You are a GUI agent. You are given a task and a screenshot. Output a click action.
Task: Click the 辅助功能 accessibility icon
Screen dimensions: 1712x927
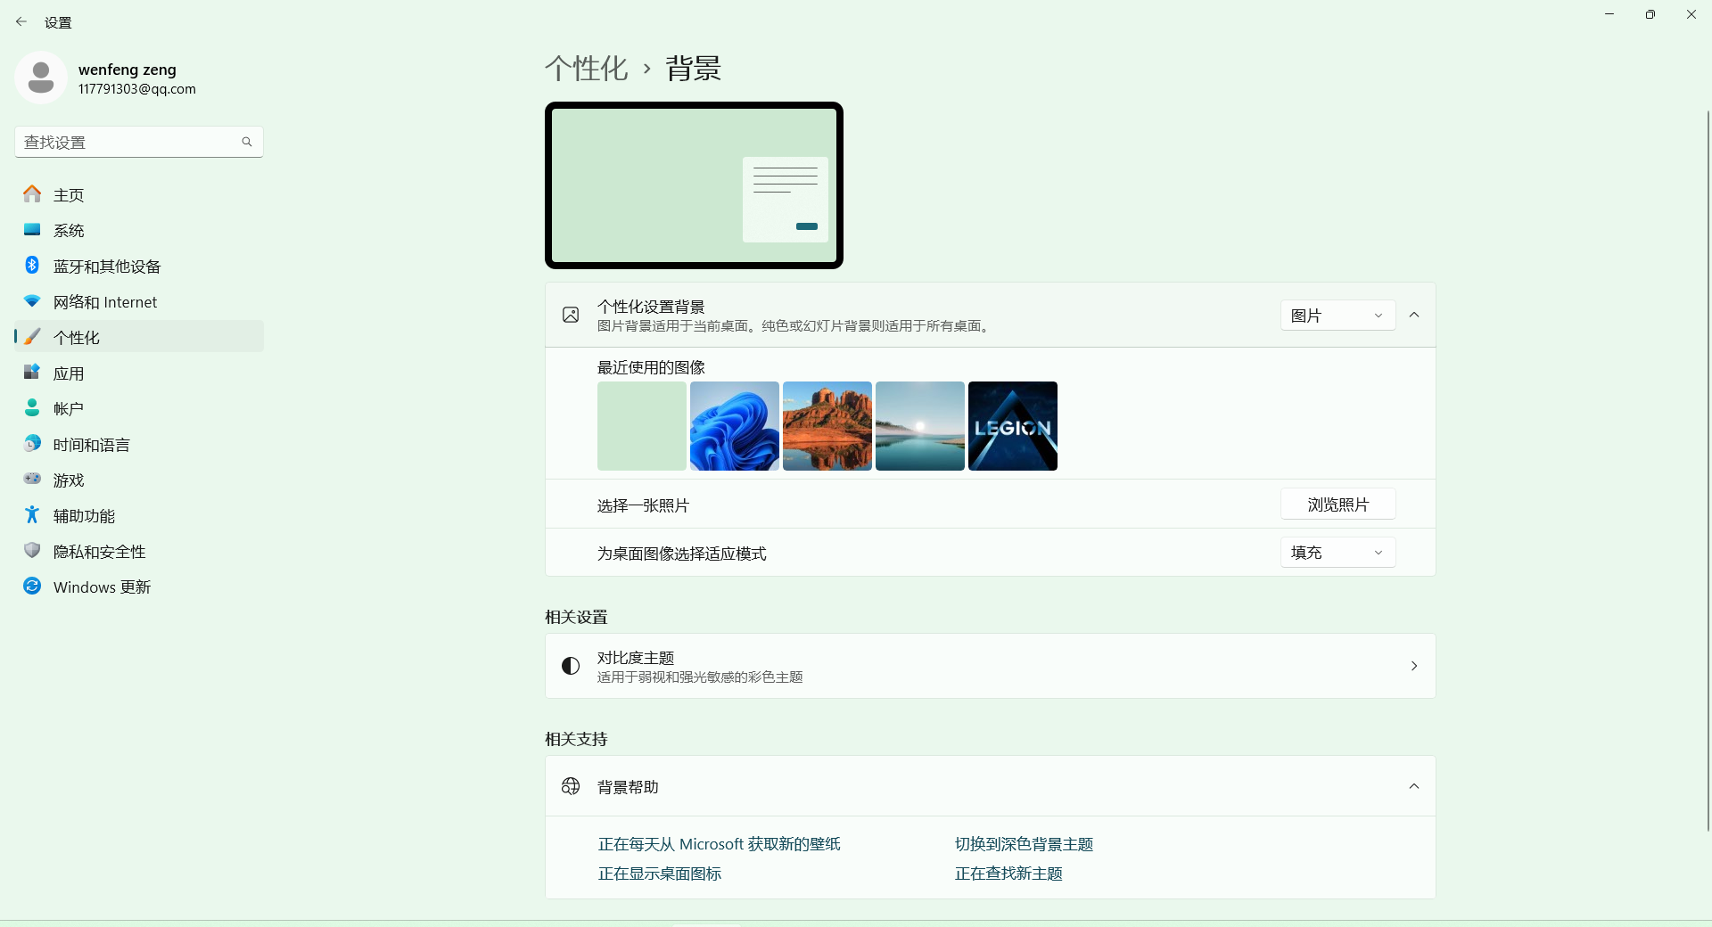32,515
